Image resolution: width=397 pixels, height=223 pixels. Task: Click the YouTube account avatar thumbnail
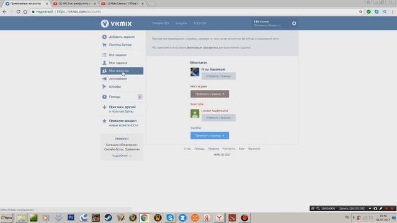195,113
